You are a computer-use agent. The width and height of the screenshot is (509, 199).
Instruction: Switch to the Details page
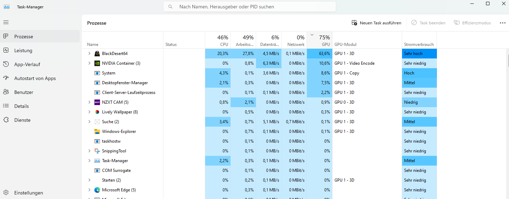pos(40,106)
